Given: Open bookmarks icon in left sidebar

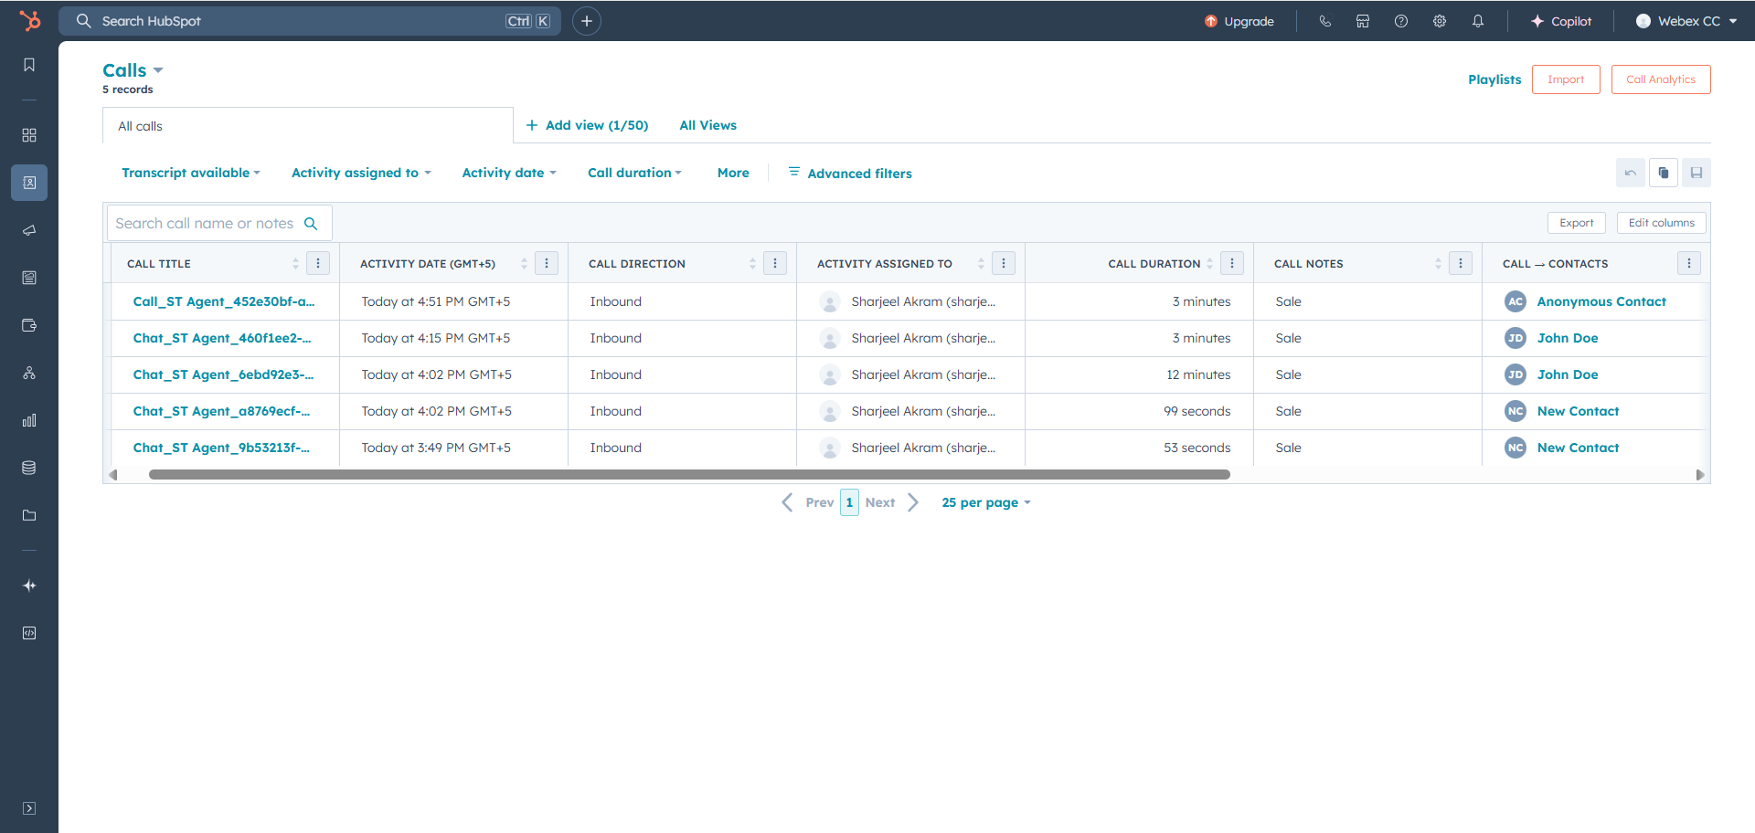Looking at the screenshot, I should pyautogui.click(x=29, y=65).
